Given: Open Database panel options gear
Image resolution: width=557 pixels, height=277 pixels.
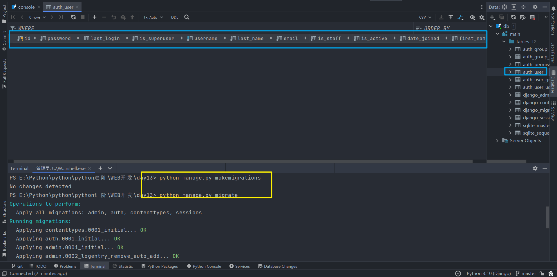Looking at the screenshot, I should [x=535, y=7].
